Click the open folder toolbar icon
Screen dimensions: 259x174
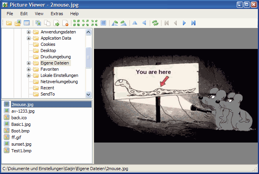[9, 23]
